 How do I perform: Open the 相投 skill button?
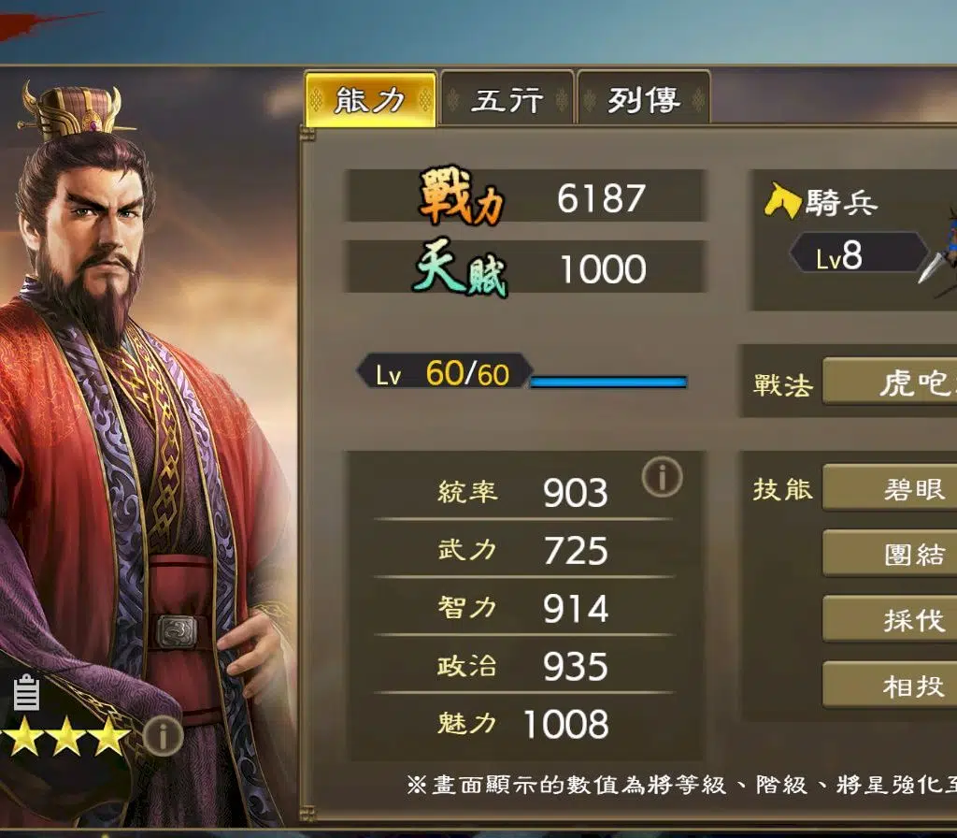(890, 686)
